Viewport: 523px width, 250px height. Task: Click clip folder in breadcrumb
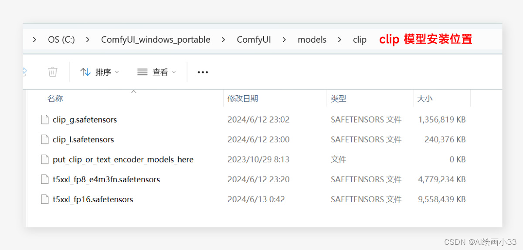[360, 40]
